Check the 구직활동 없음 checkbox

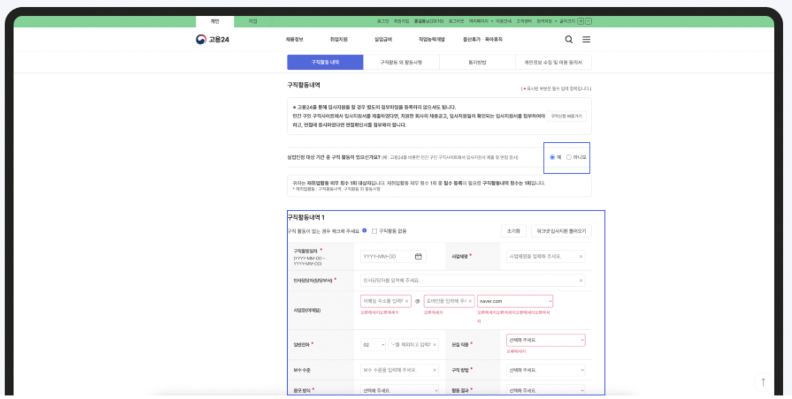coord(374,231)
